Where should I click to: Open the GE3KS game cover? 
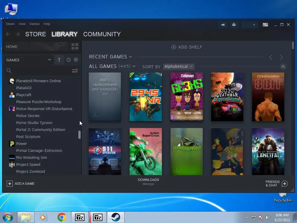coord(186,97)
